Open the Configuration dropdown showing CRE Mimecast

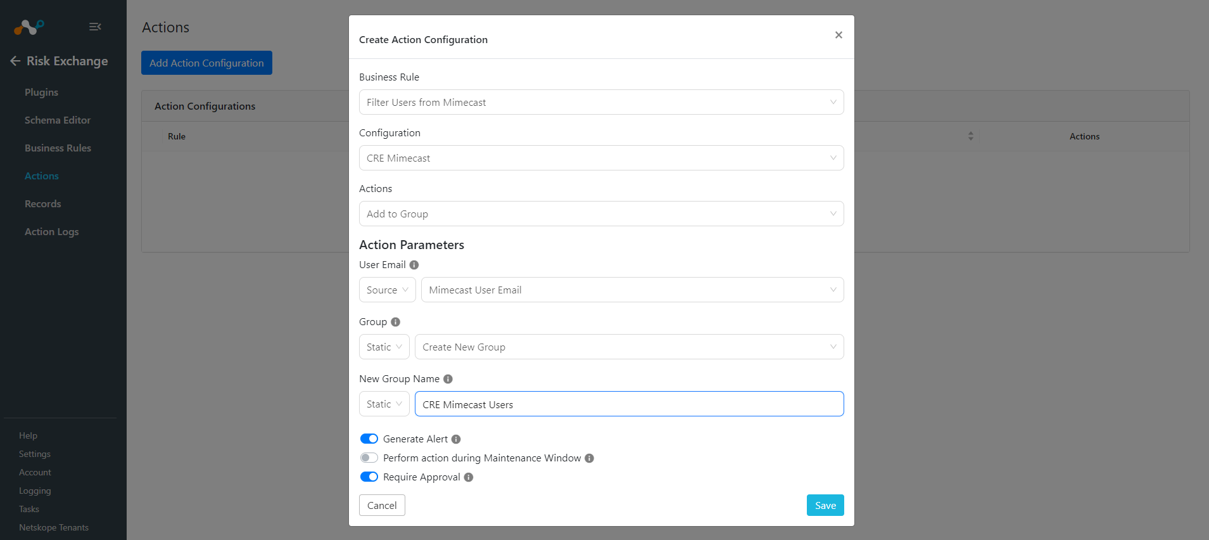tap(601, 158)
